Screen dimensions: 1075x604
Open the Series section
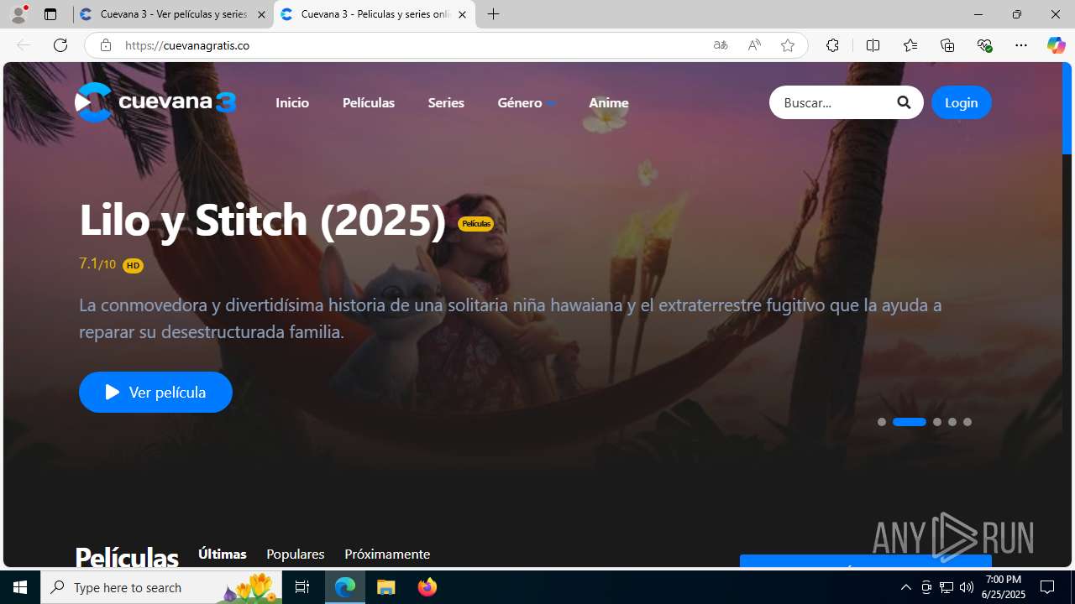(x=446, y=102)
